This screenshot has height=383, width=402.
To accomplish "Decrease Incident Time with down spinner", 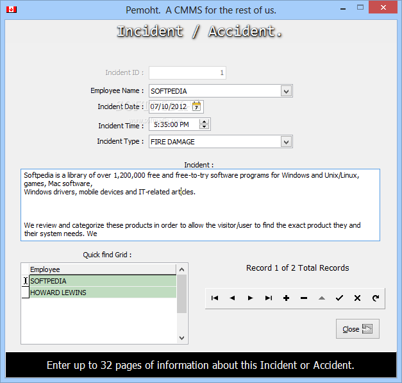I will 204,127.
